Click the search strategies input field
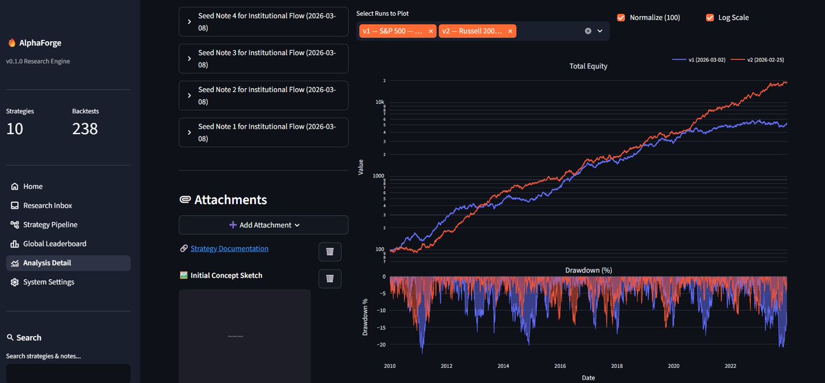The image size is (825, 383). 68,373
